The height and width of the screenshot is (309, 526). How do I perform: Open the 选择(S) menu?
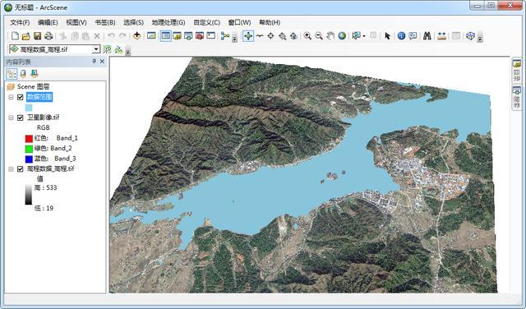pyautogui.click(x=133, y=22)
